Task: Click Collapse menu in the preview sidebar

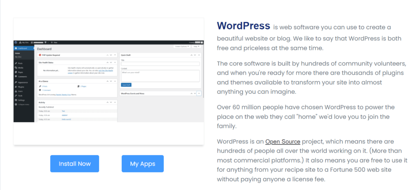Action: 23,104
